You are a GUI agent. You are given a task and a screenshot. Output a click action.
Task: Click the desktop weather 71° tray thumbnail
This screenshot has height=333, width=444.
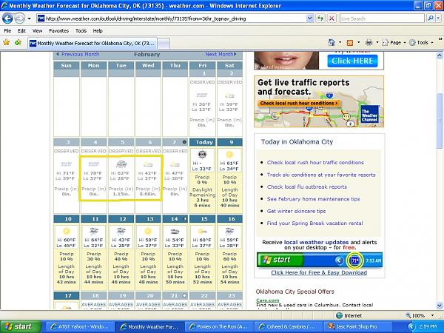coord(354,260)
